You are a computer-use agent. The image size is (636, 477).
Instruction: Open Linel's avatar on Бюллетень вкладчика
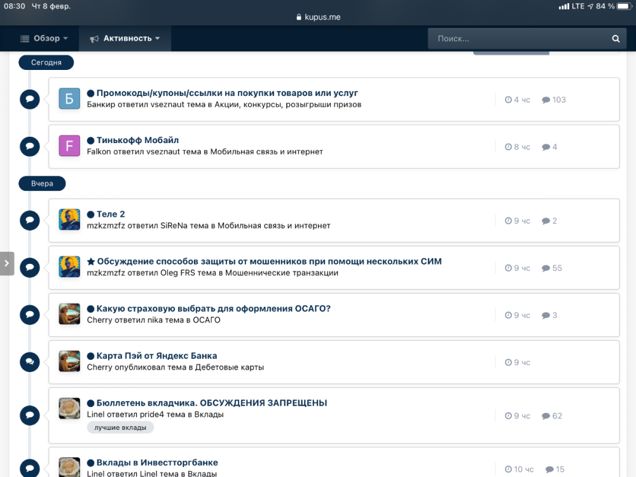69,408
